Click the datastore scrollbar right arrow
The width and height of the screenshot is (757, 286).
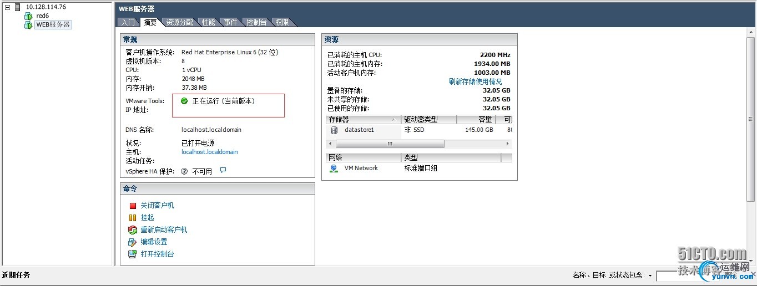coord(507,144)
